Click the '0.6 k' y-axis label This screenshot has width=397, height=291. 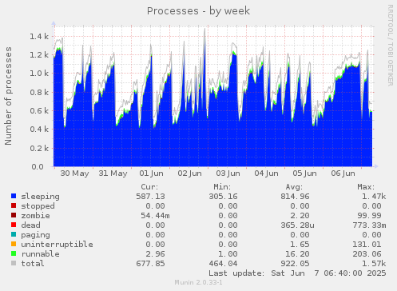[x=39, y=111]
